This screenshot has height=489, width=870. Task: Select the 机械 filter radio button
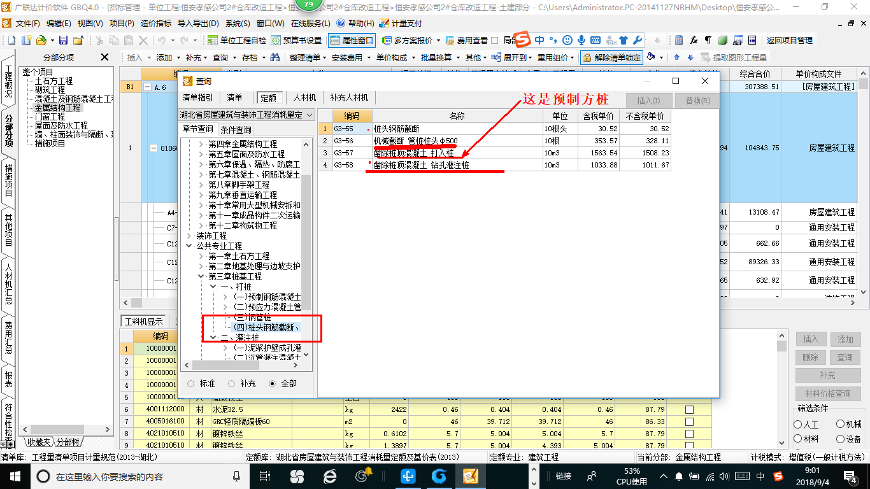pos(840,425)
